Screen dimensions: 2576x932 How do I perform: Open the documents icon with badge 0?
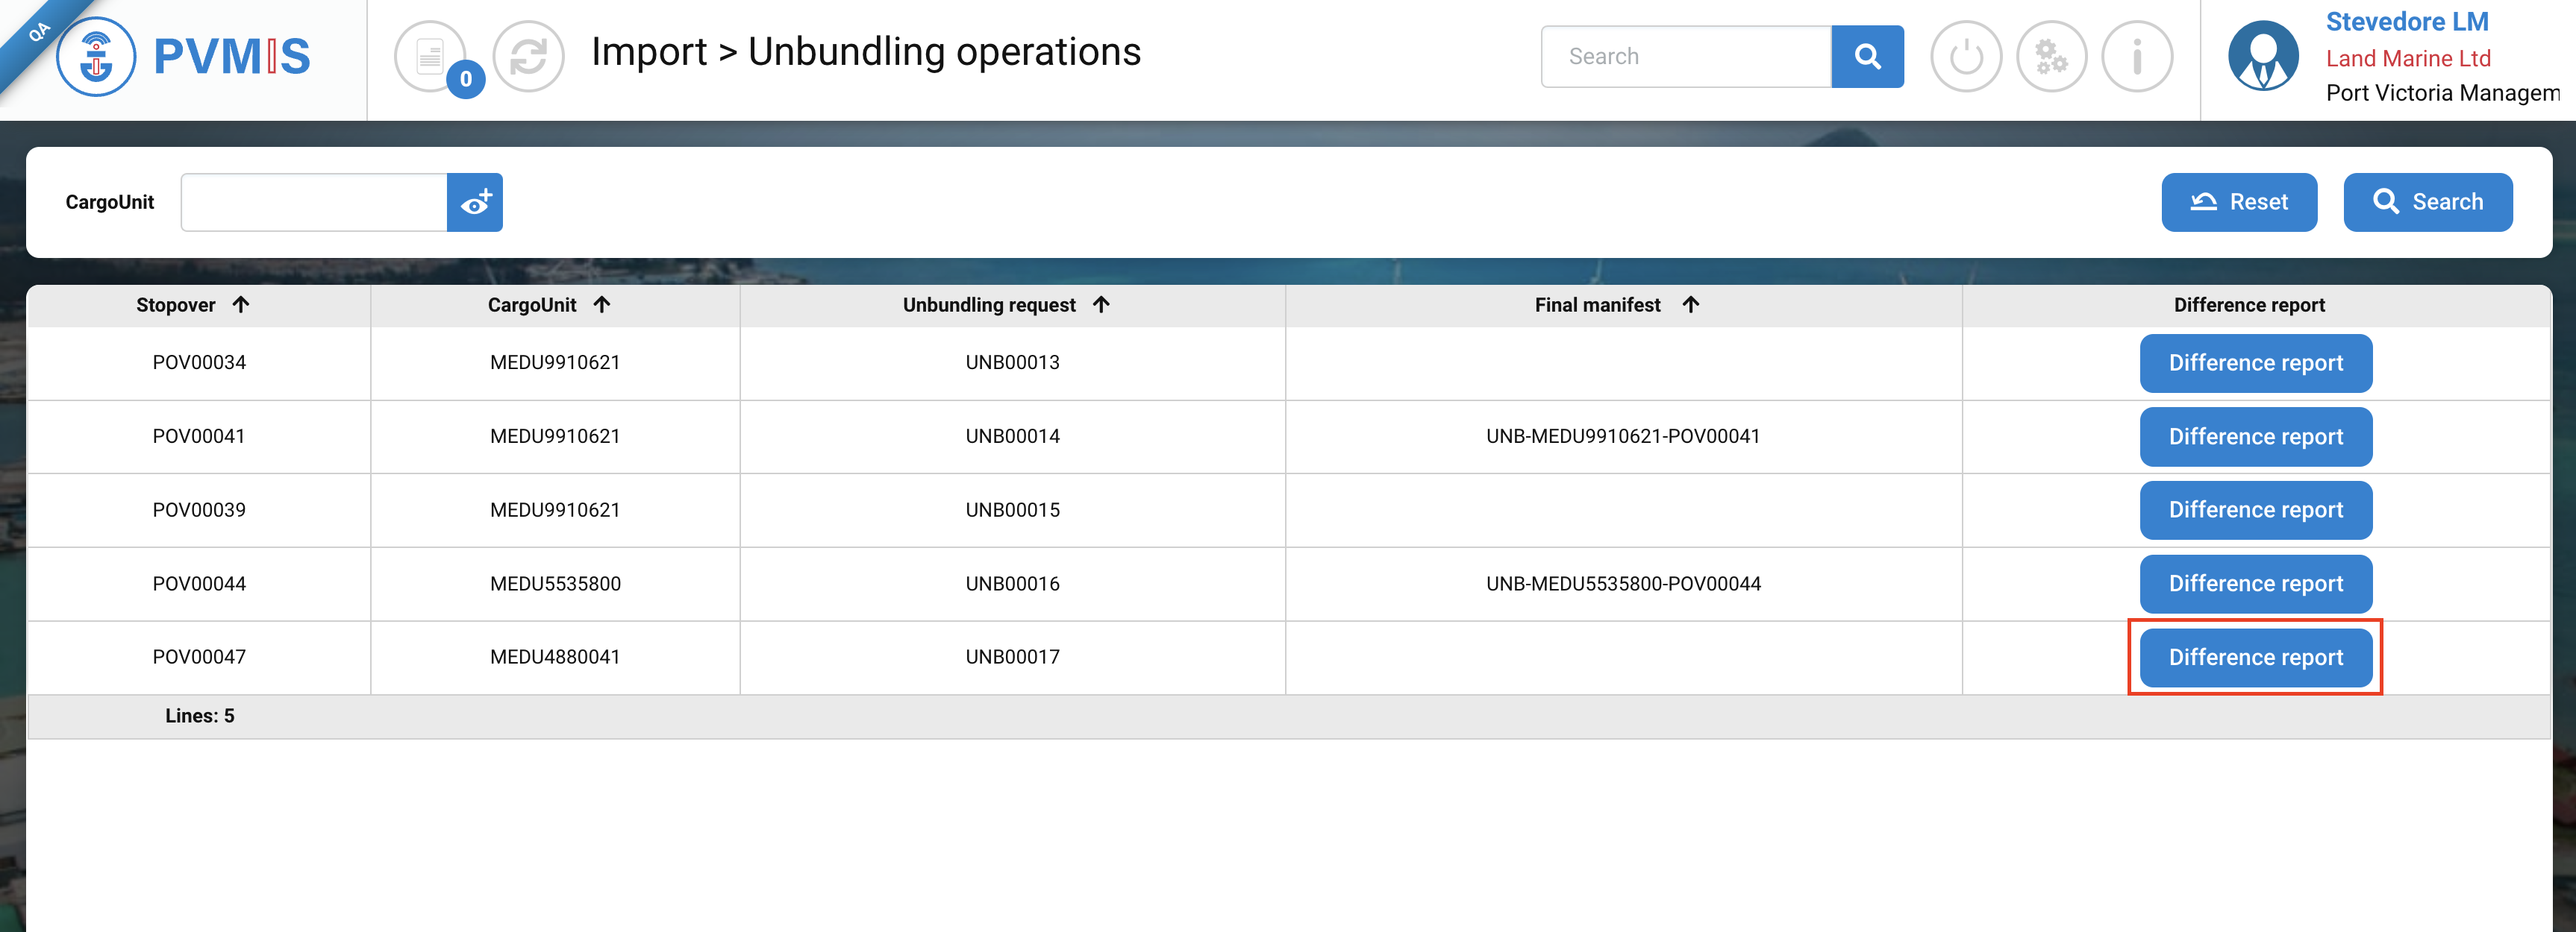pyautogui.click(x=431, y=57)
